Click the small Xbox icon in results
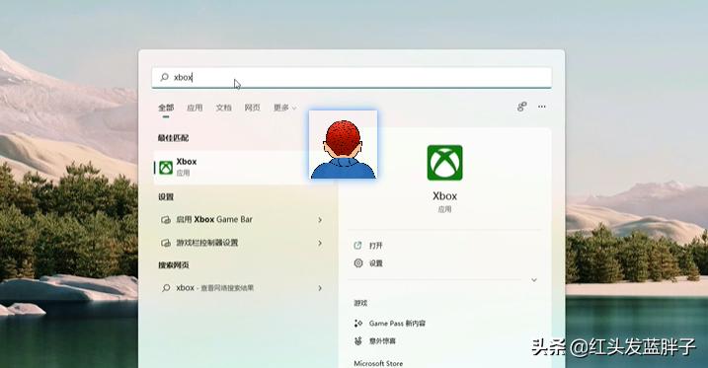 coord(166,168)
